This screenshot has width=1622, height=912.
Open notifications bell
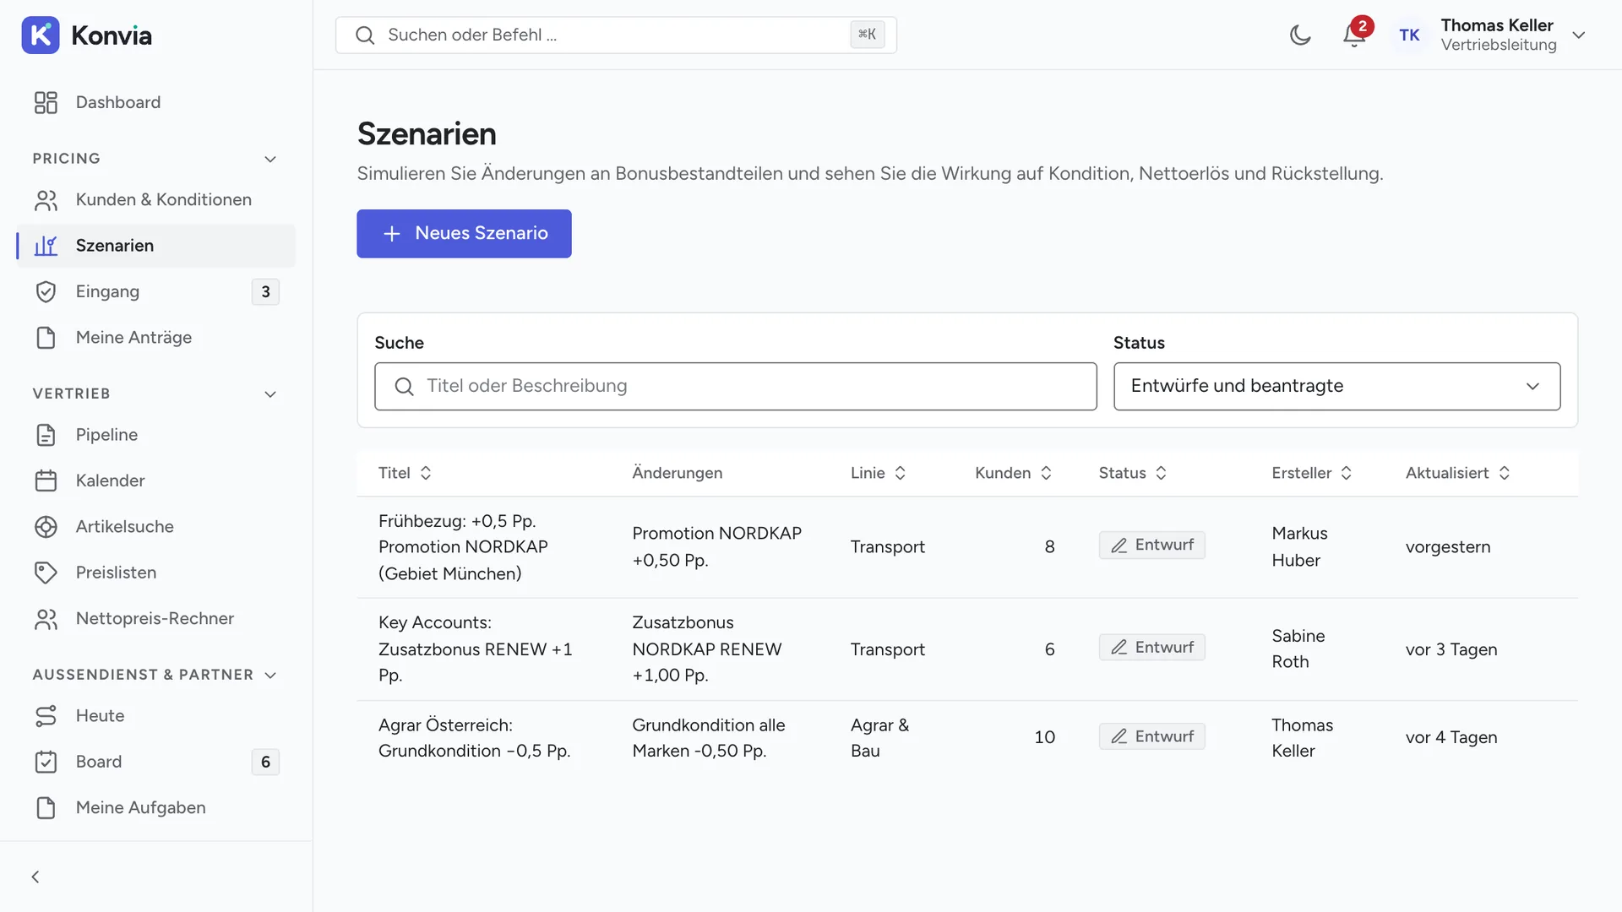[x=1354, y=35]
